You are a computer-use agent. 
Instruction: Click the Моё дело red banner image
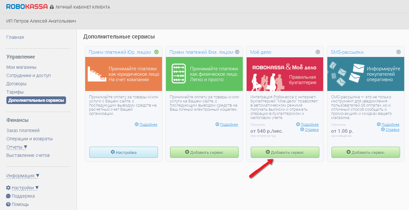pos(285,74)
